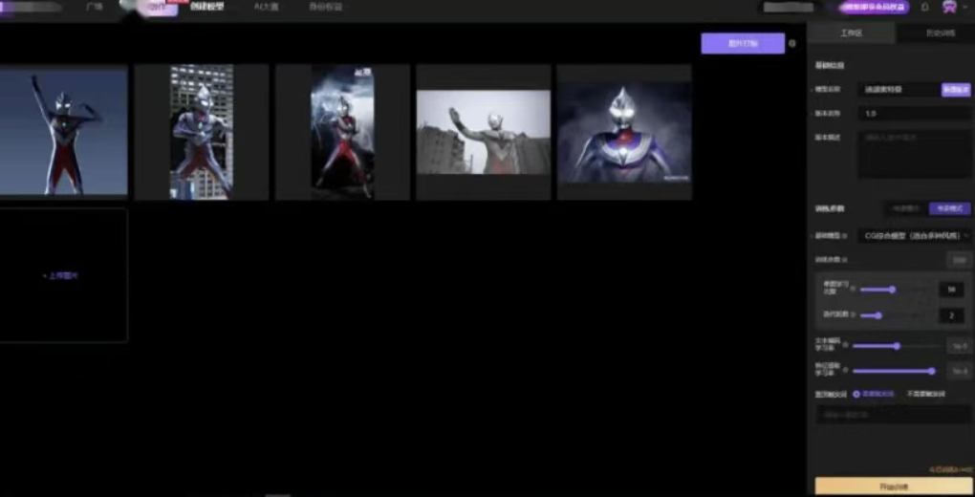Open the workspace tab in right panel
The height and width of the screenshot is (497, 975).
851,33
